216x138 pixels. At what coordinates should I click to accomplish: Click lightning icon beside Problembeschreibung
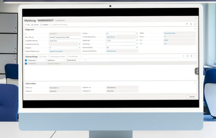(x=80, y=44)
